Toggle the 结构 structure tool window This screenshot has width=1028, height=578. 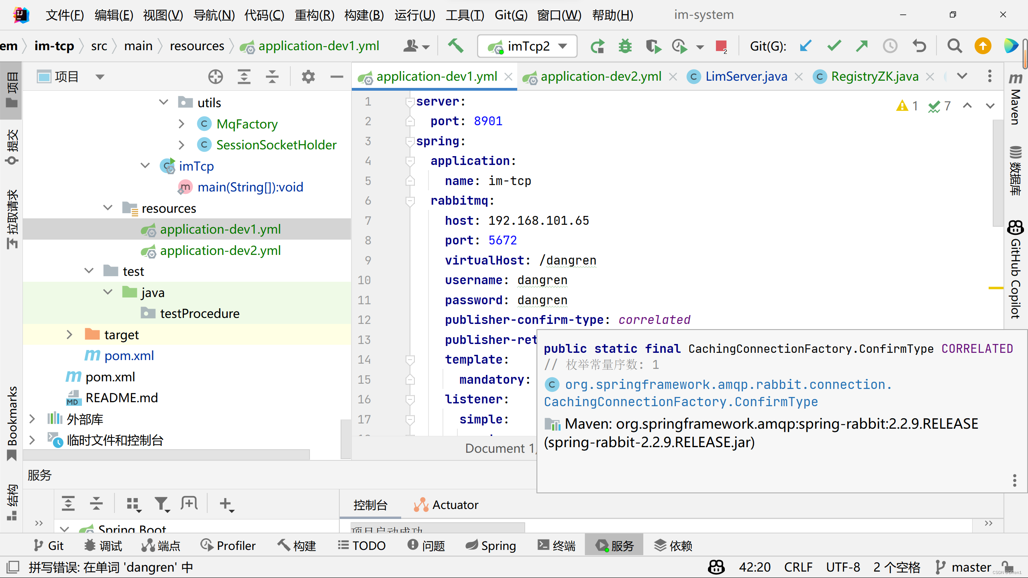[x=11, y=498]
